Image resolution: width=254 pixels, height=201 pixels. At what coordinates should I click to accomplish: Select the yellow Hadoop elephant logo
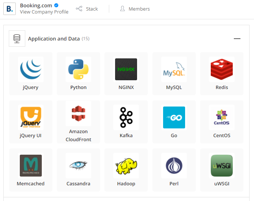(126, 166)
